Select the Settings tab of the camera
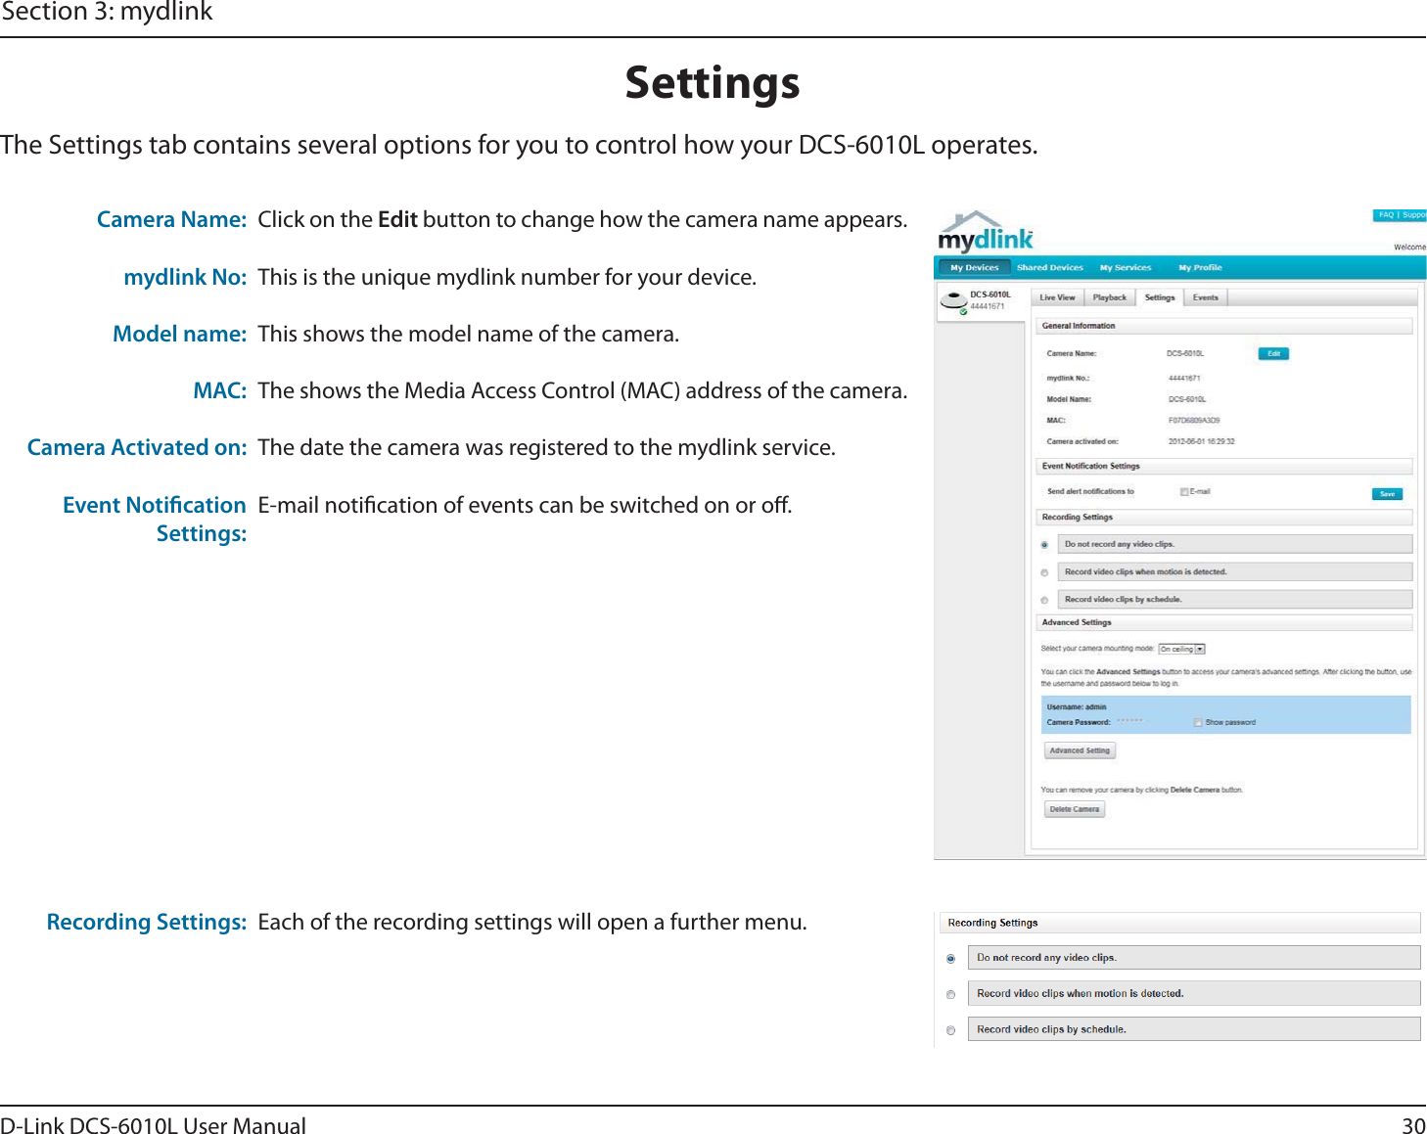Image resolution: width=1427 pixels, height=1134 pixels. [x=1160, y=297]
